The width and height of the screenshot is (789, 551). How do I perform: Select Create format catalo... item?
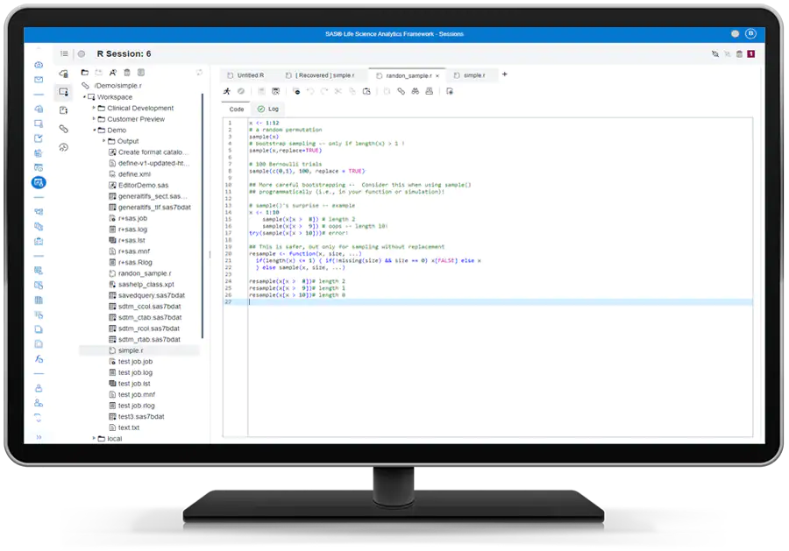tap(153, 152)
